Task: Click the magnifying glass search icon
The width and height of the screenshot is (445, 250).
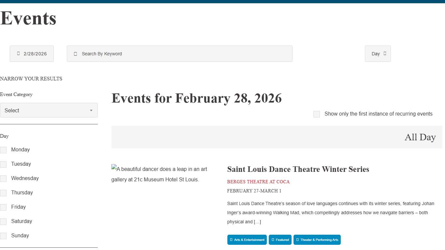Action: coord(76,53)
